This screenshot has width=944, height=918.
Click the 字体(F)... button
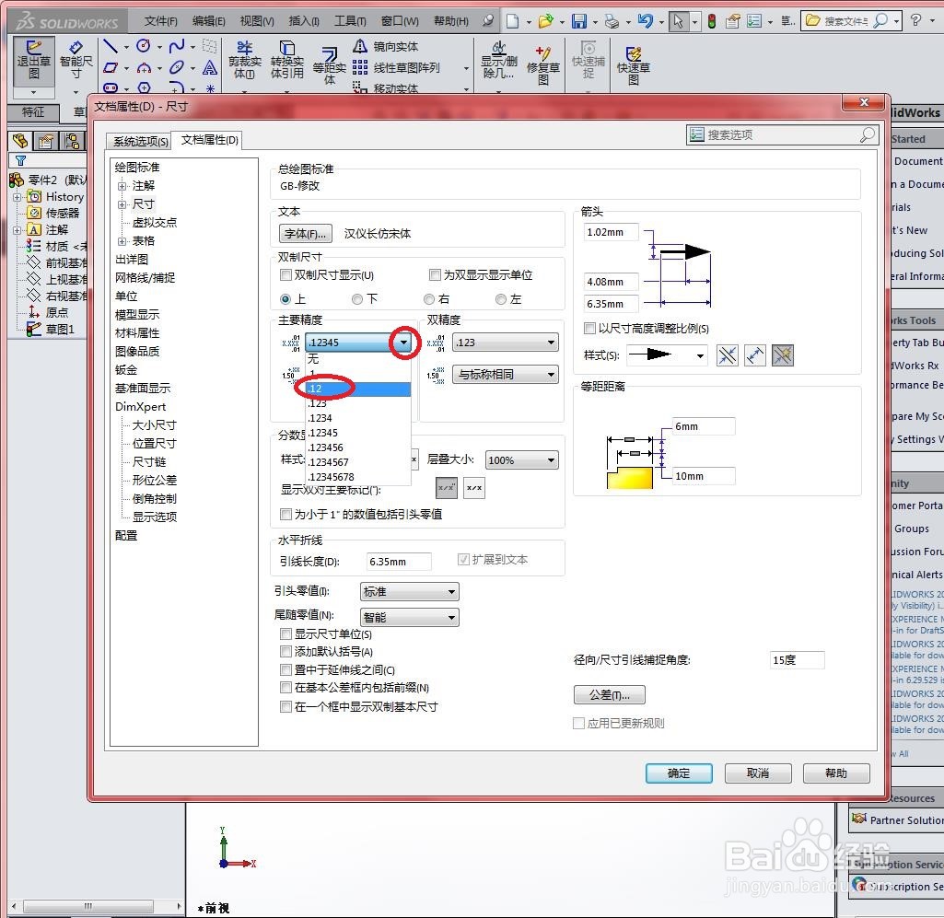pos(305,234)
